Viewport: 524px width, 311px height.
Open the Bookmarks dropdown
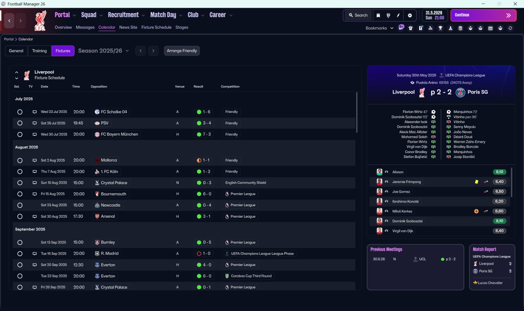point(379,28)
